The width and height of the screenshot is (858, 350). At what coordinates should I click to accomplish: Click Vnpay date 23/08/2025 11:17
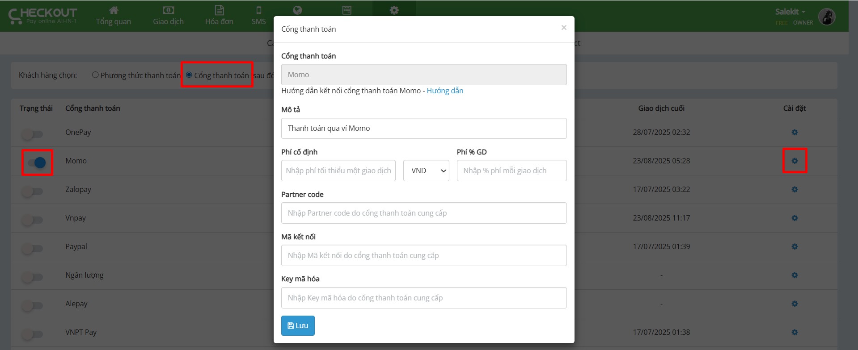[x=661, y=218]
